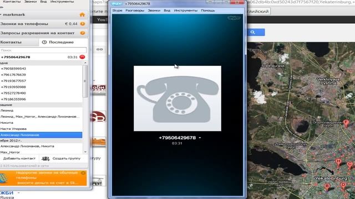Click the contact list scrollbar thumb
This screenshot has height=199, width=355.
(85, 81)
